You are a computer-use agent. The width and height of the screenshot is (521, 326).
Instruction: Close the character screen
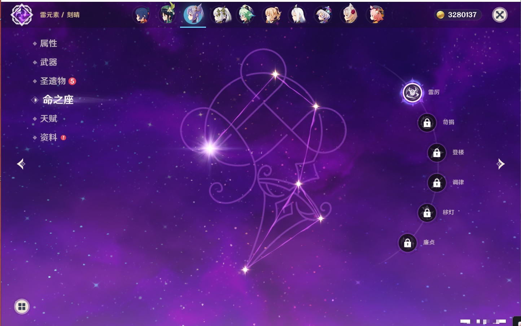click(500, 15)
